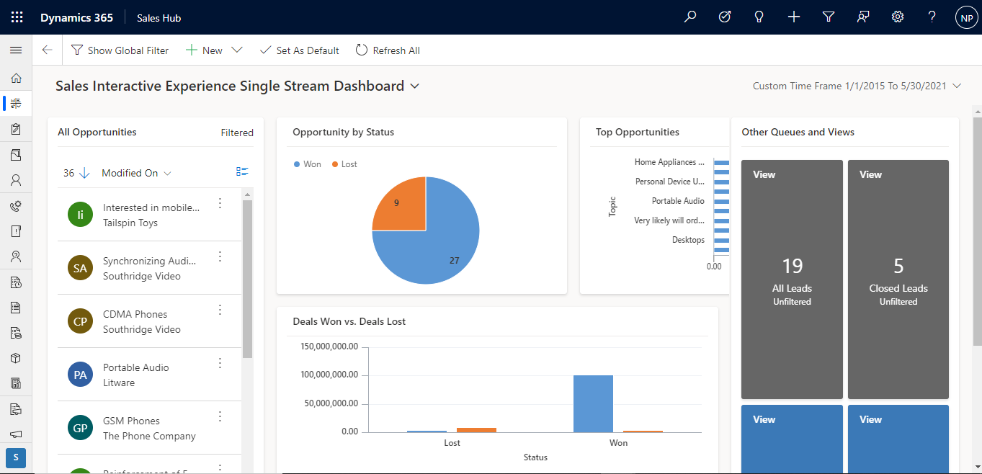The image size is (982, 474).
Task: Open the clipboard Activities sidebar icon
Action: click(16, 129)
